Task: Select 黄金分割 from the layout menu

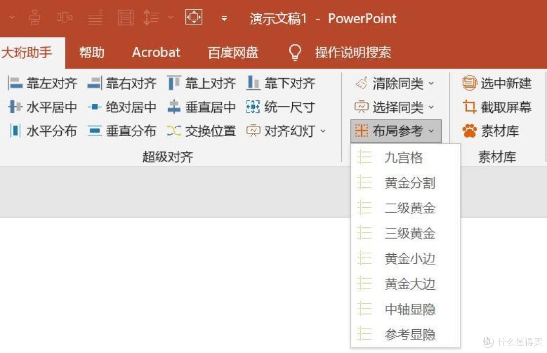Action: click(405, 183)
